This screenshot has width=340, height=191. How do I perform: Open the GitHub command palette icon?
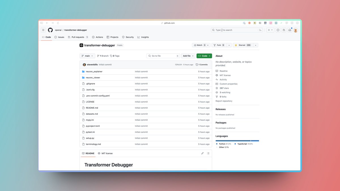[260, 30]
